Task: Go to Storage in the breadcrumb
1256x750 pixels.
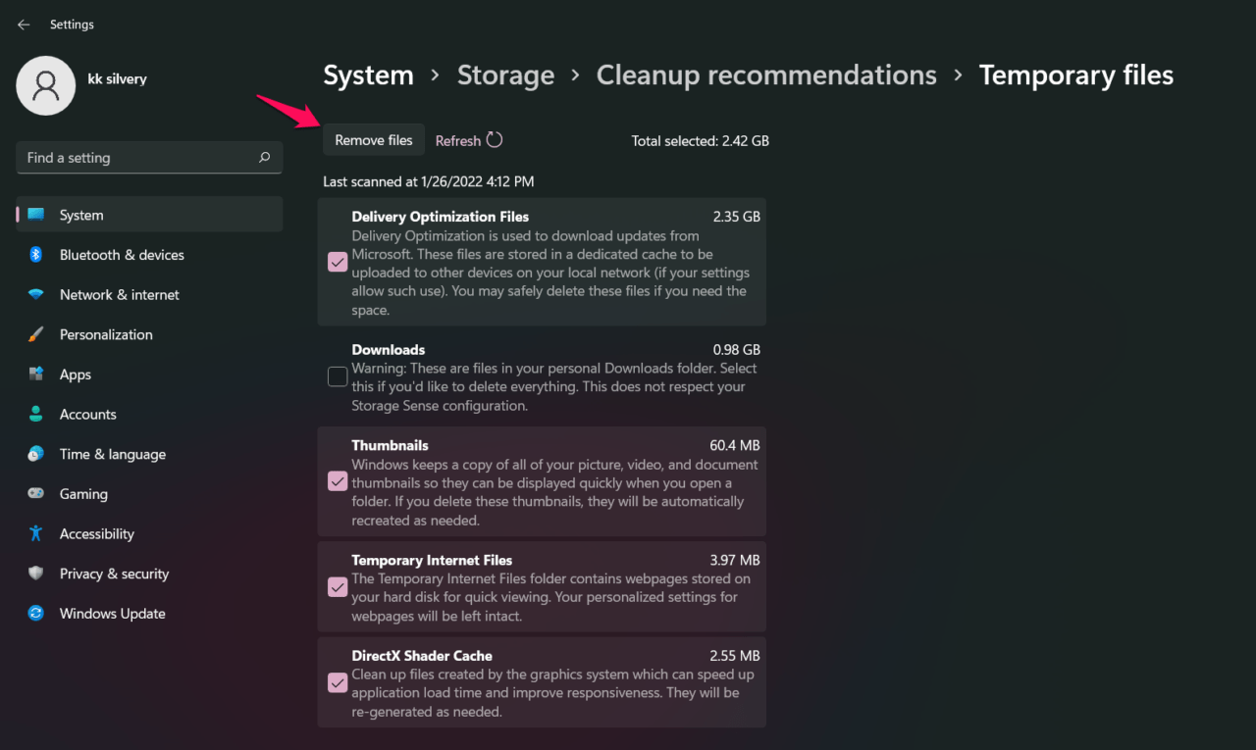Action: [x=505, y=75]
